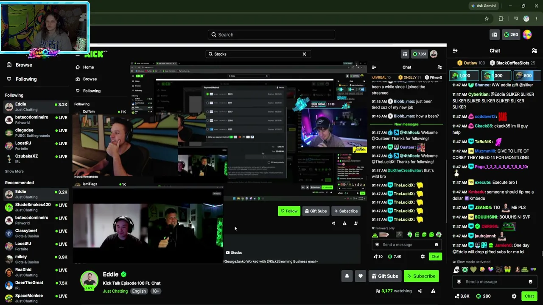Open RaaXhid recommended channel
The height and width of the screenshot is (305, 543).
[36, 272]
